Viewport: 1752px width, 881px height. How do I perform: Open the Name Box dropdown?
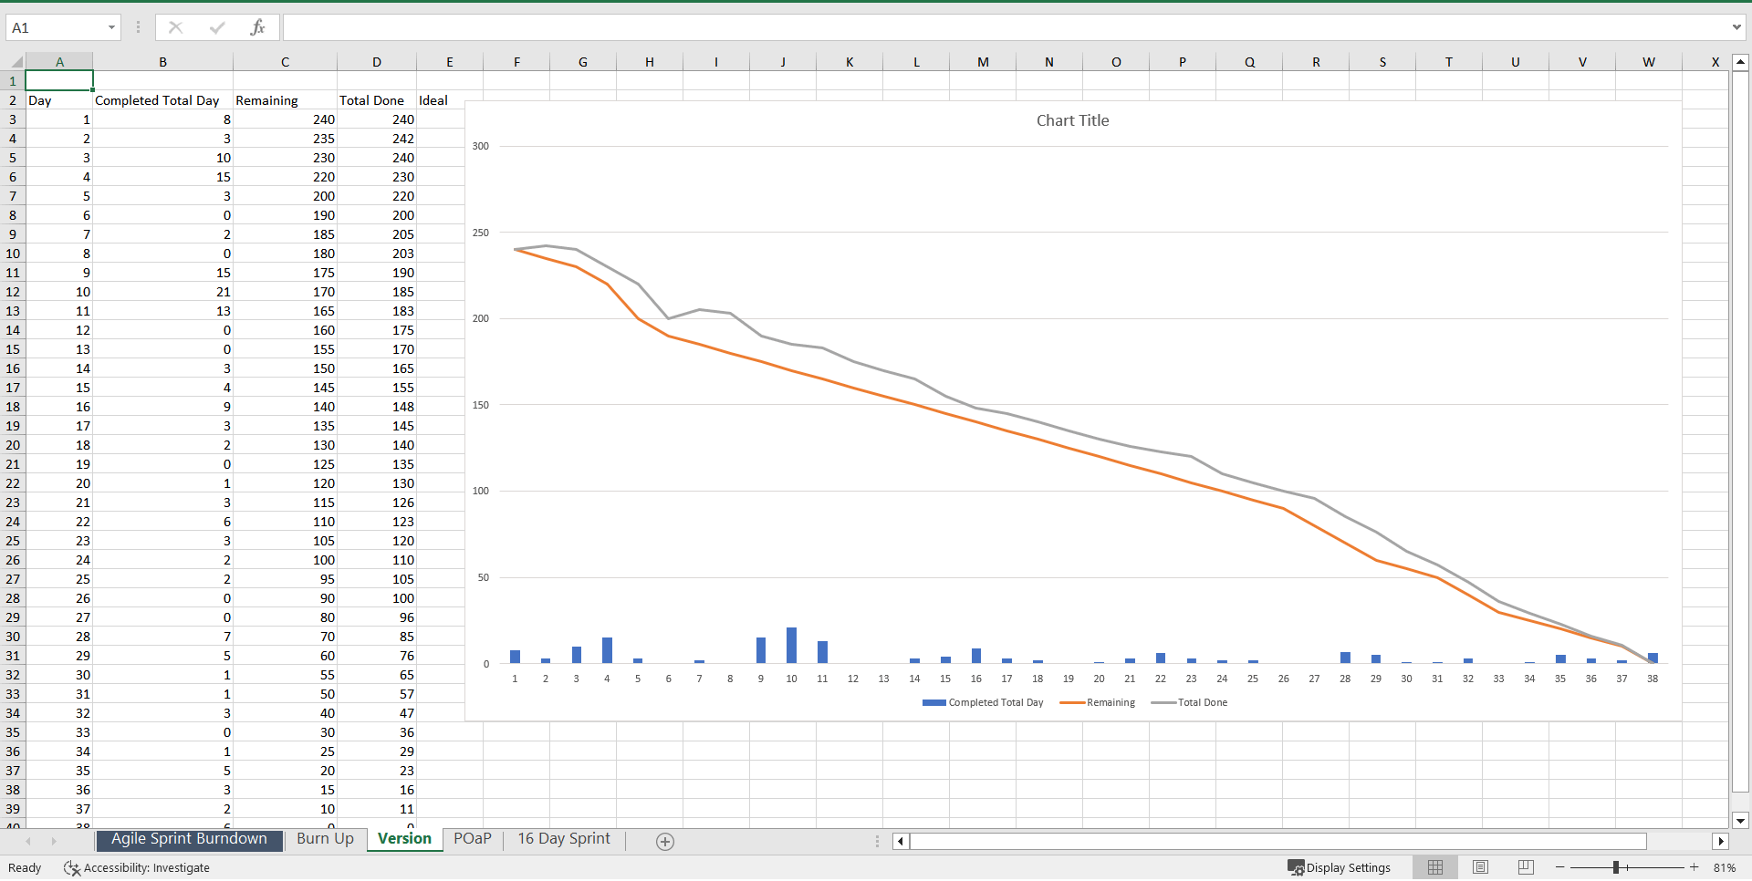112,27
